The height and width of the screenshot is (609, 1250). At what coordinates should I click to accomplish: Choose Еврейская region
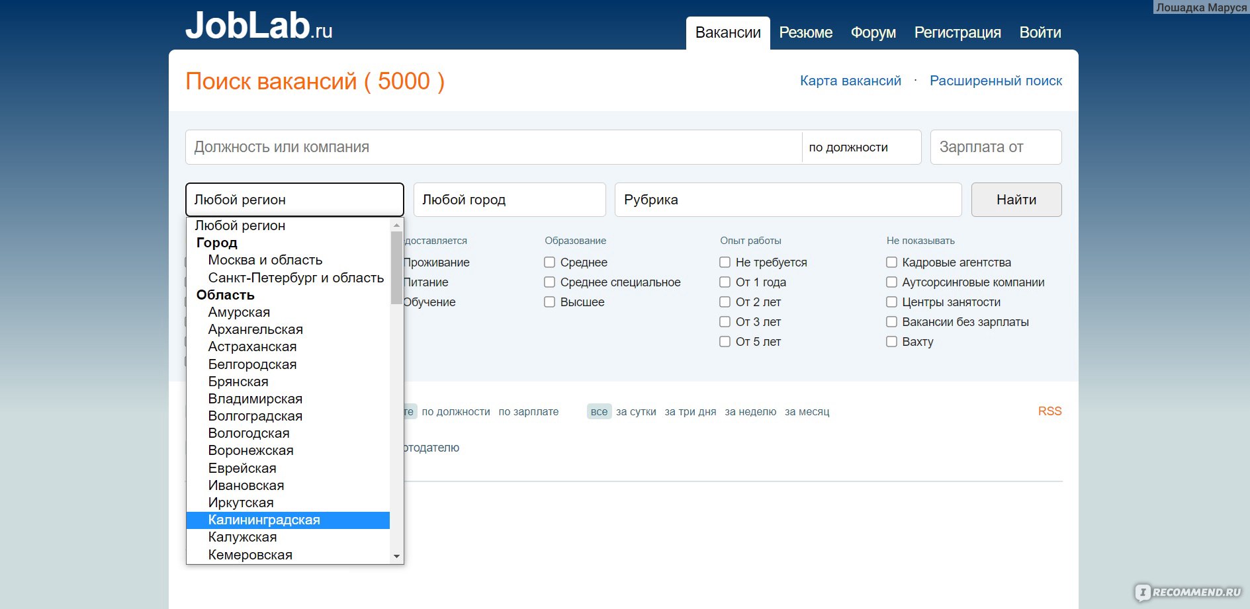tap(289, 468)
